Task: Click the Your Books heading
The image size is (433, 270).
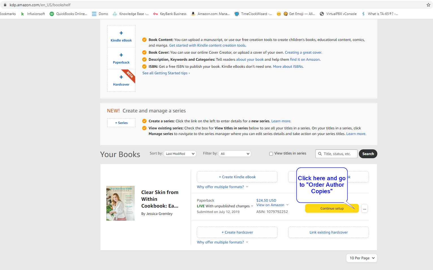Action: coord(120,154)
